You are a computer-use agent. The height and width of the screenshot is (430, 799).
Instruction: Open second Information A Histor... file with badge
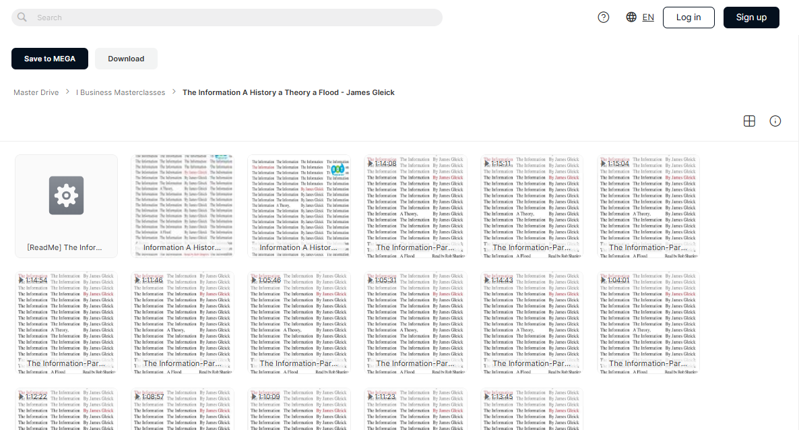click(x=299, y=206)
